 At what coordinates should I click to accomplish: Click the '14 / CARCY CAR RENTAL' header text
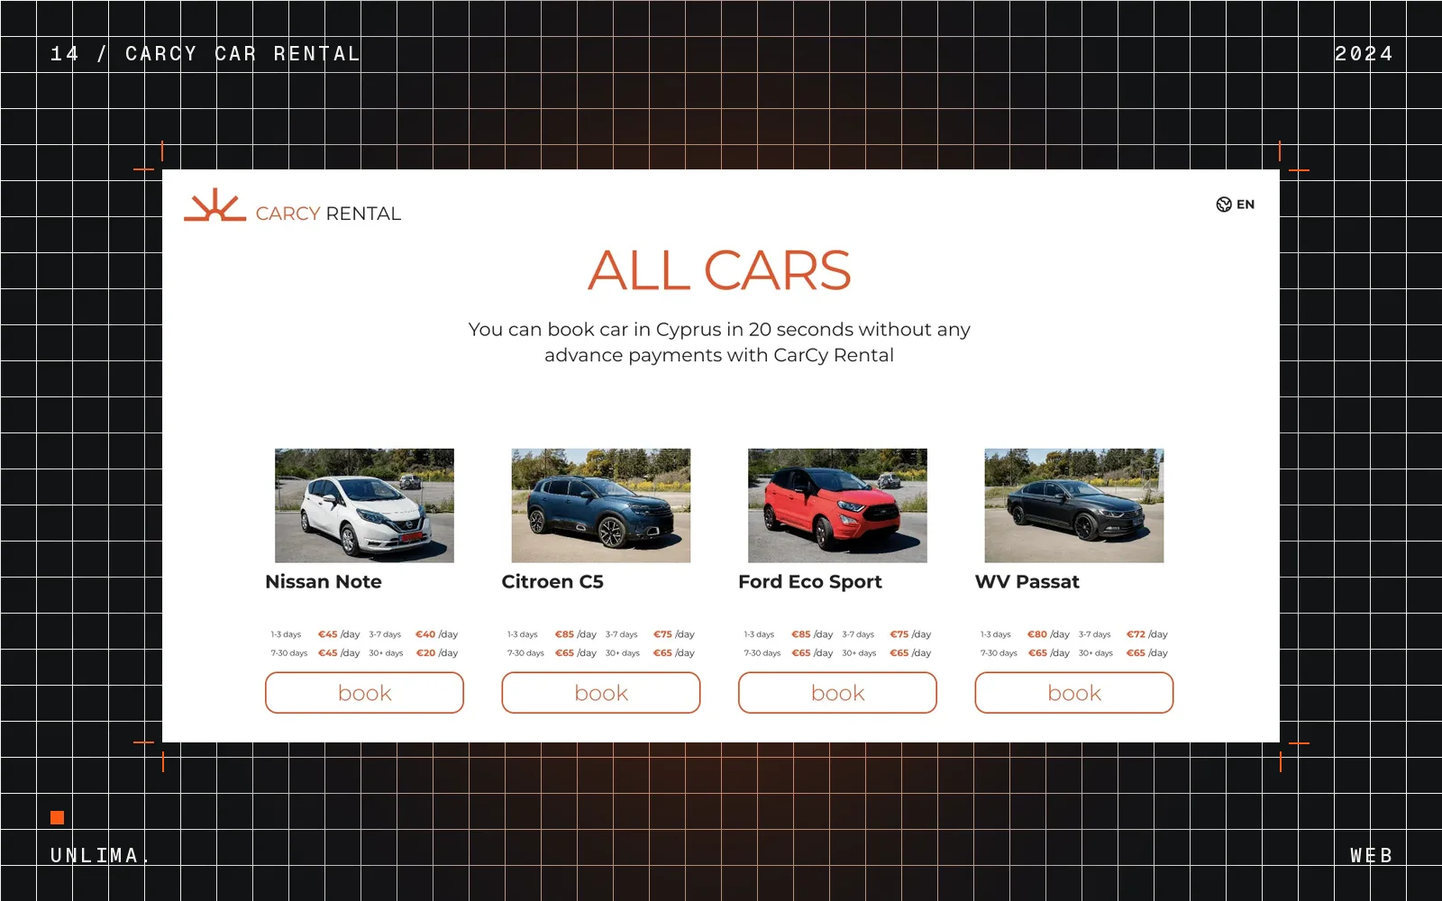click(x=205, y=54)
